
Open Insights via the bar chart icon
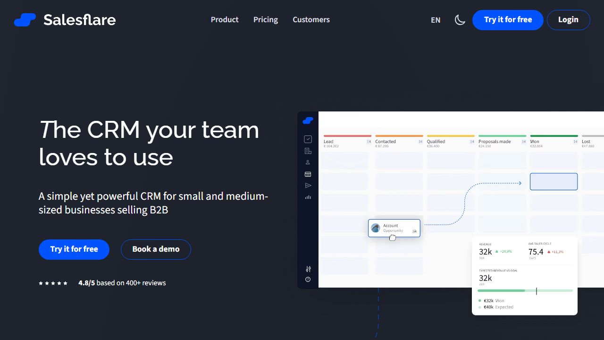point(308,197)
